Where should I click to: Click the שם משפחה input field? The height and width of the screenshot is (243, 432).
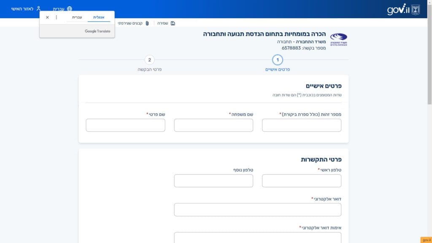pos(213,125)
